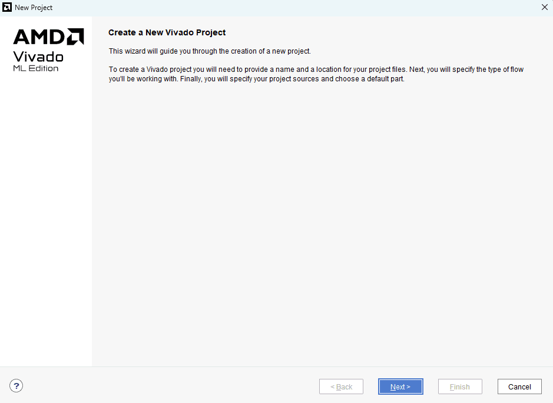Click the Create a New Vivado Project heading
Screen dimensions: 553x403
[x=167, y=32]
